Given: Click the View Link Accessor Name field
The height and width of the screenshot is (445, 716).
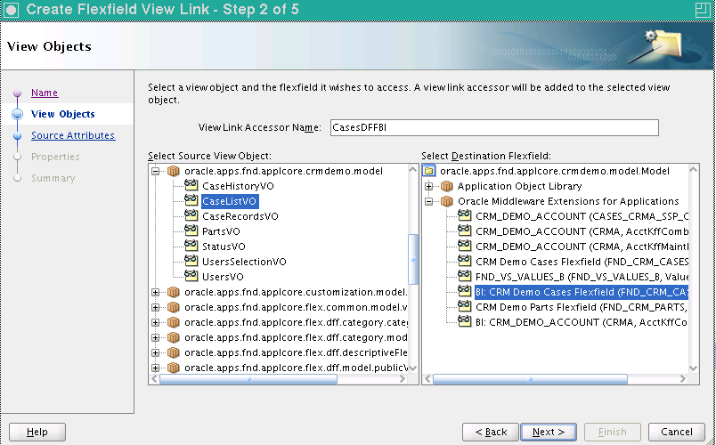Looking at the screenshot, I should coord(494,127).
